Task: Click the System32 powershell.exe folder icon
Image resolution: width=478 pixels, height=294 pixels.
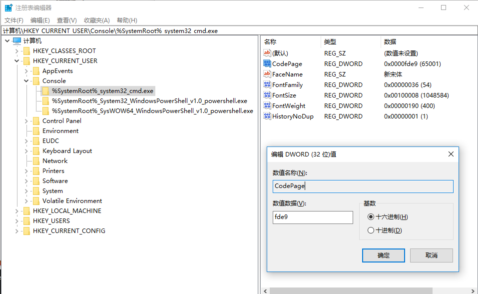Action: point(45,100)
